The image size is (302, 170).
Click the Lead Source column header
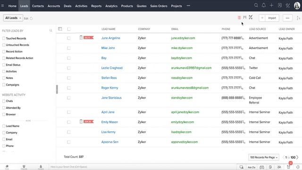click(257, 29)
